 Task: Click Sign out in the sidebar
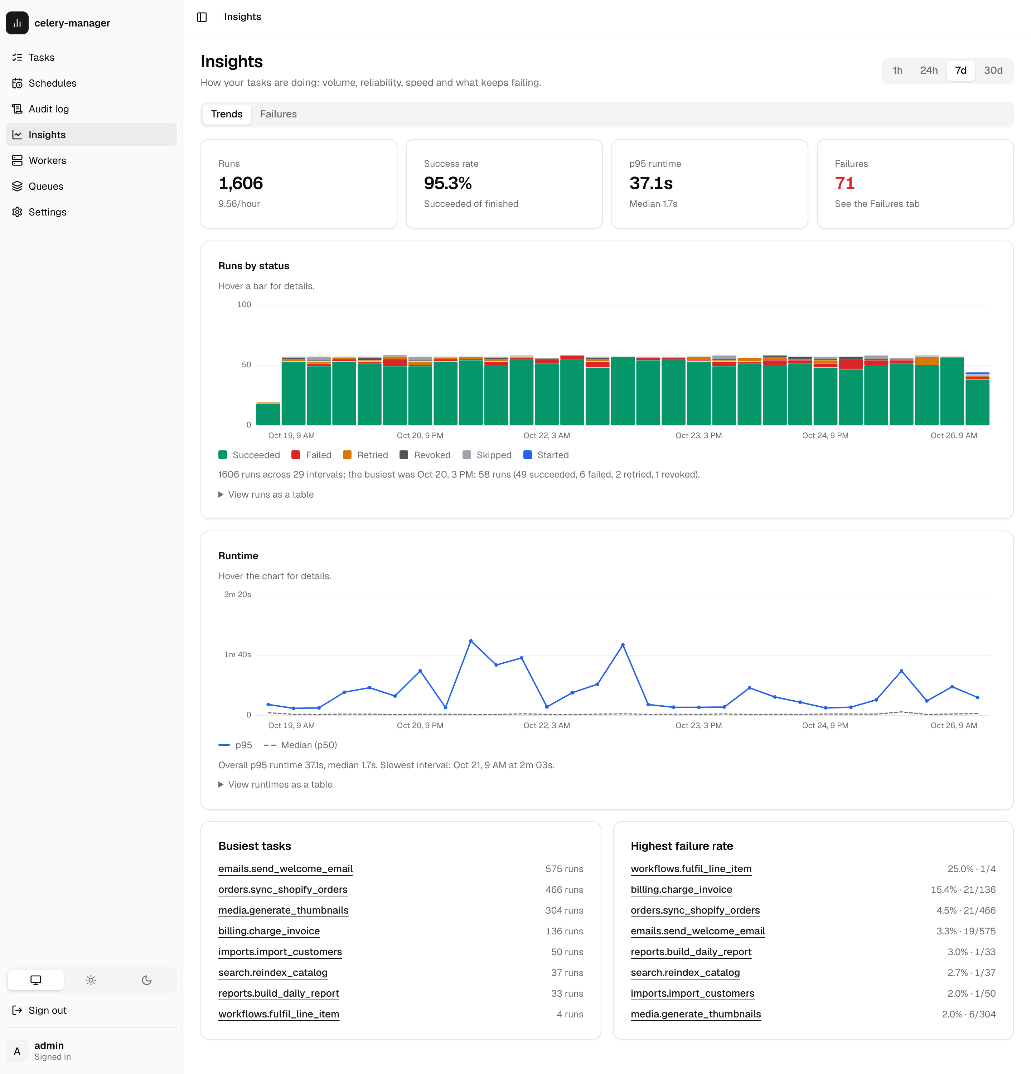[91, 1010]
